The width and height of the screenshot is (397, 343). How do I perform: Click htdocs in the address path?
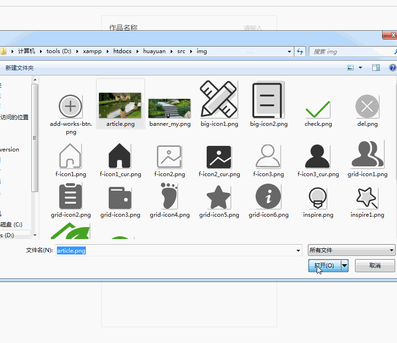122,51
